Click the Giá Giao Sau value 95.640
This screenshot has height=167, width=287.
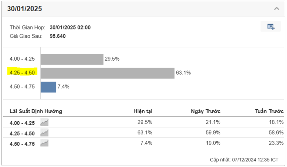[x=58, y=36]
